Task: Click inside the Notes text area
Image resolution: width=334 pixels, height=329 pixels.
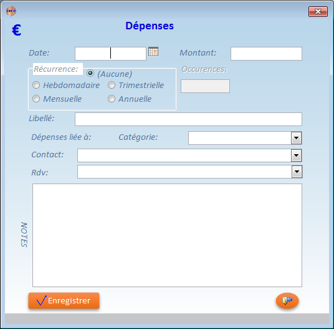Action: (167, 235)
